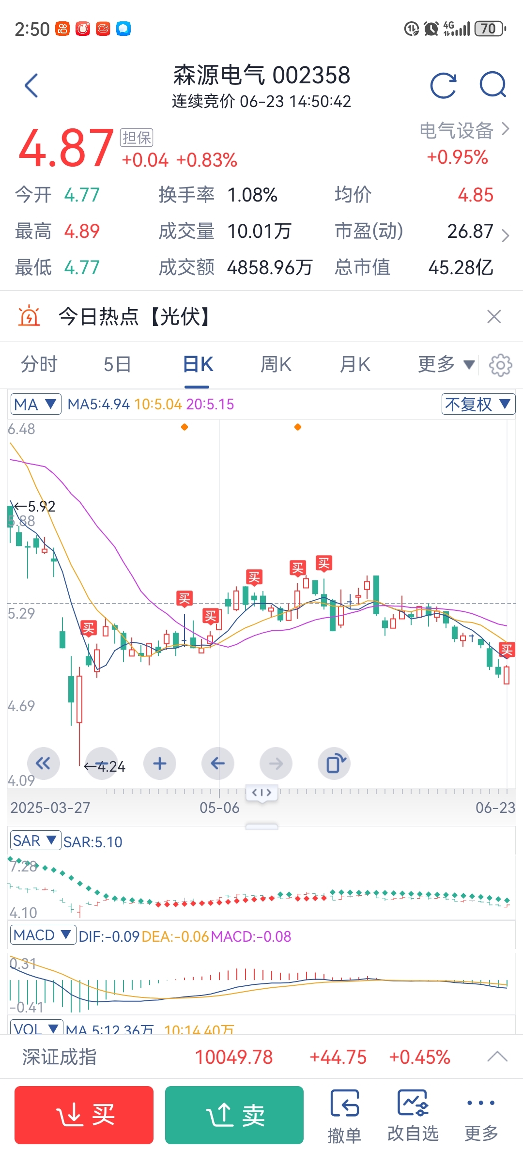Open the MACD indicator dropdown
The height and width of the screenshot is (1151, 523).
[43, 935]
